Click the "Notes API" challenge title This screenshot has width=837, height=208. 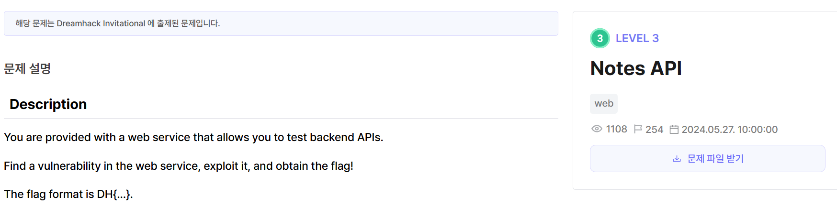coord(636,68)
